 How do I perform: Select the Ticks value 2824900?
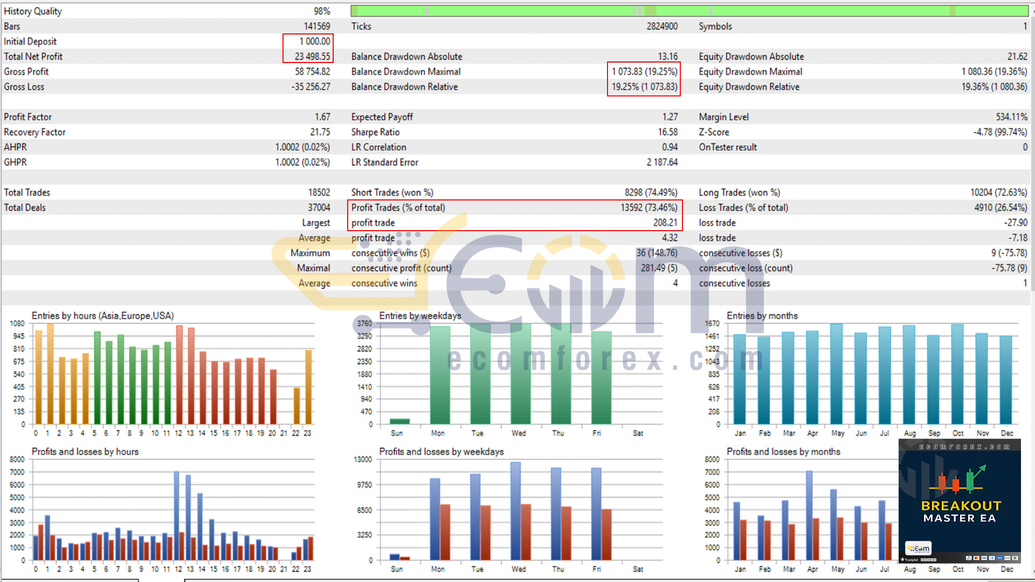click(662, 26)
